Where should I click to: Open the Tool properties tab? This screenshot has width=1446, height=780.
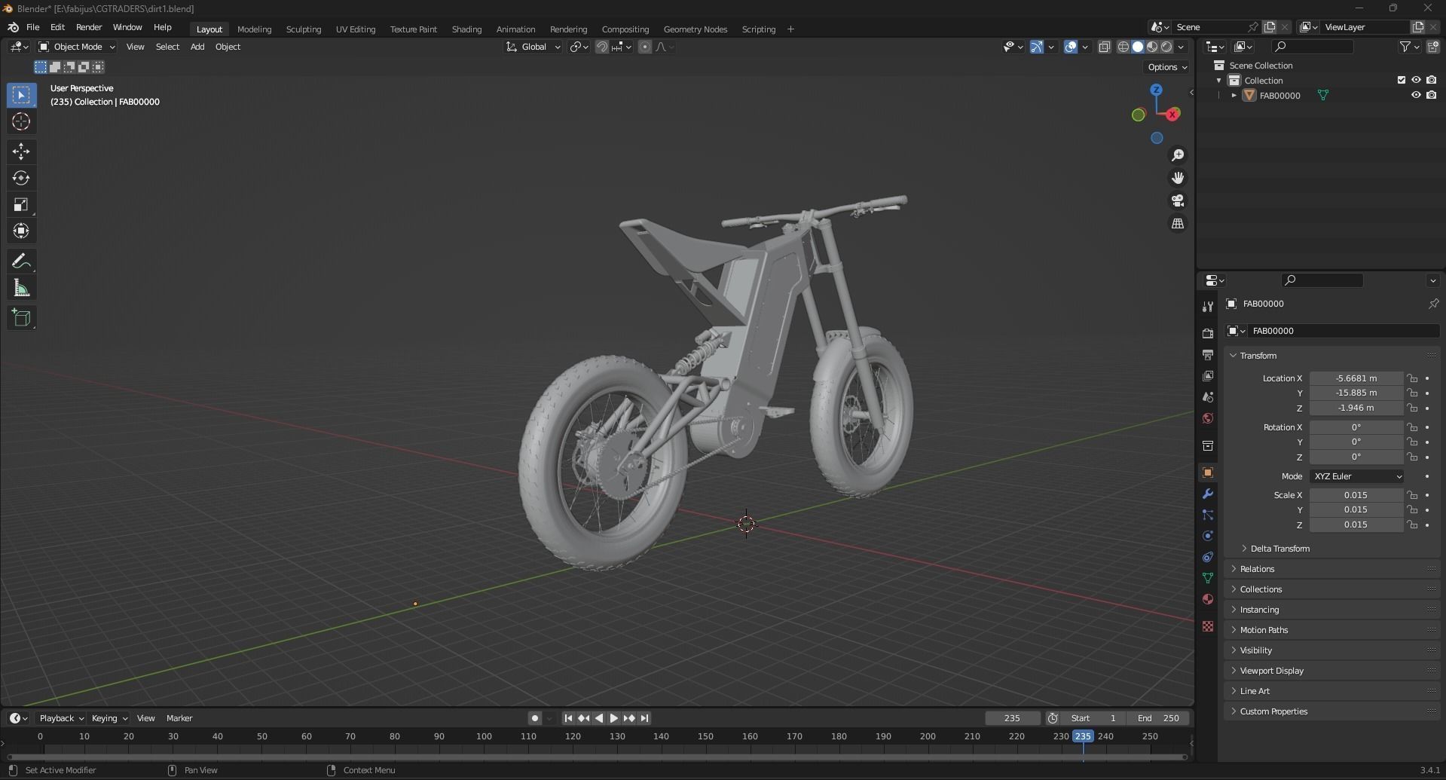[1208, 306]
